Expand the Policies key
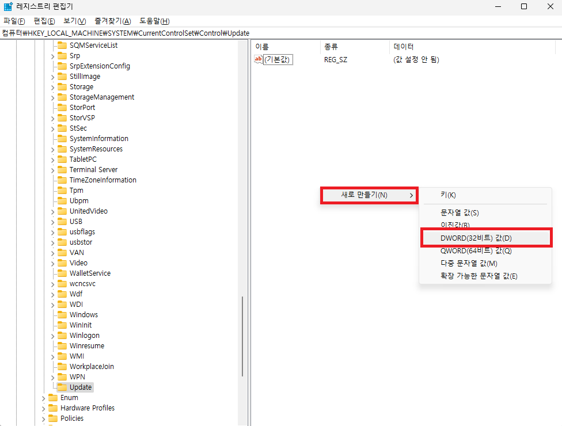The image size is (562, 426). tap(43, 419)
